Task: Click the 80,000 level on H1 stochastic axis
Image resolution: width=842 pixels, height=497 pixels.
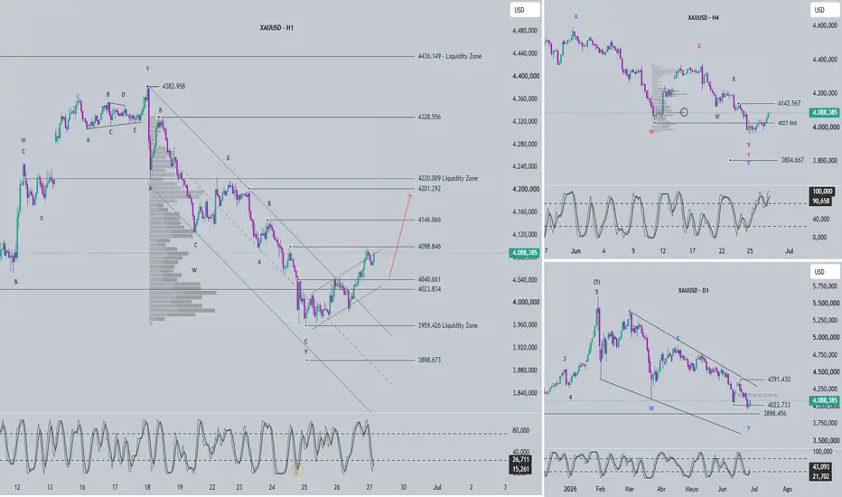Action: point(520,430)
